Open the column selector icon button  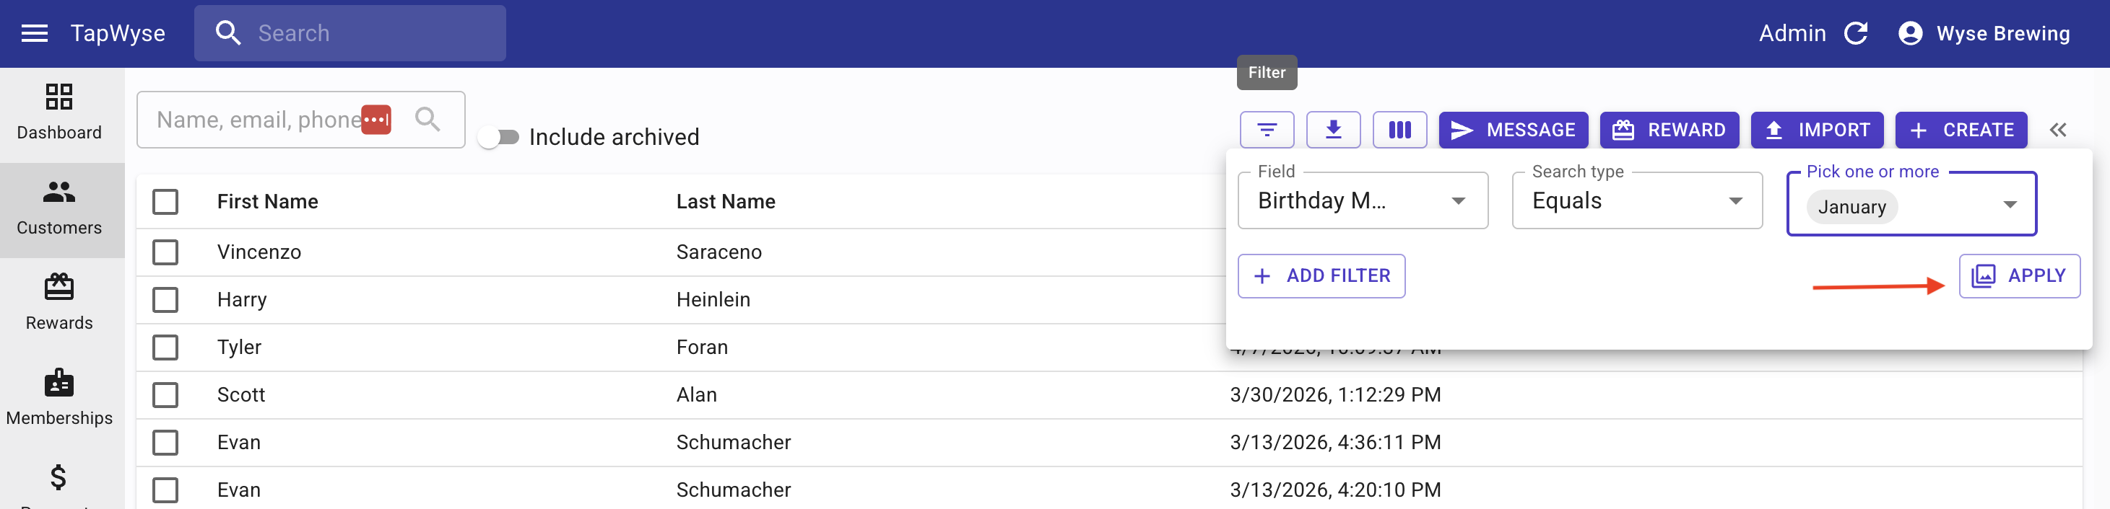click(1399, 130)
